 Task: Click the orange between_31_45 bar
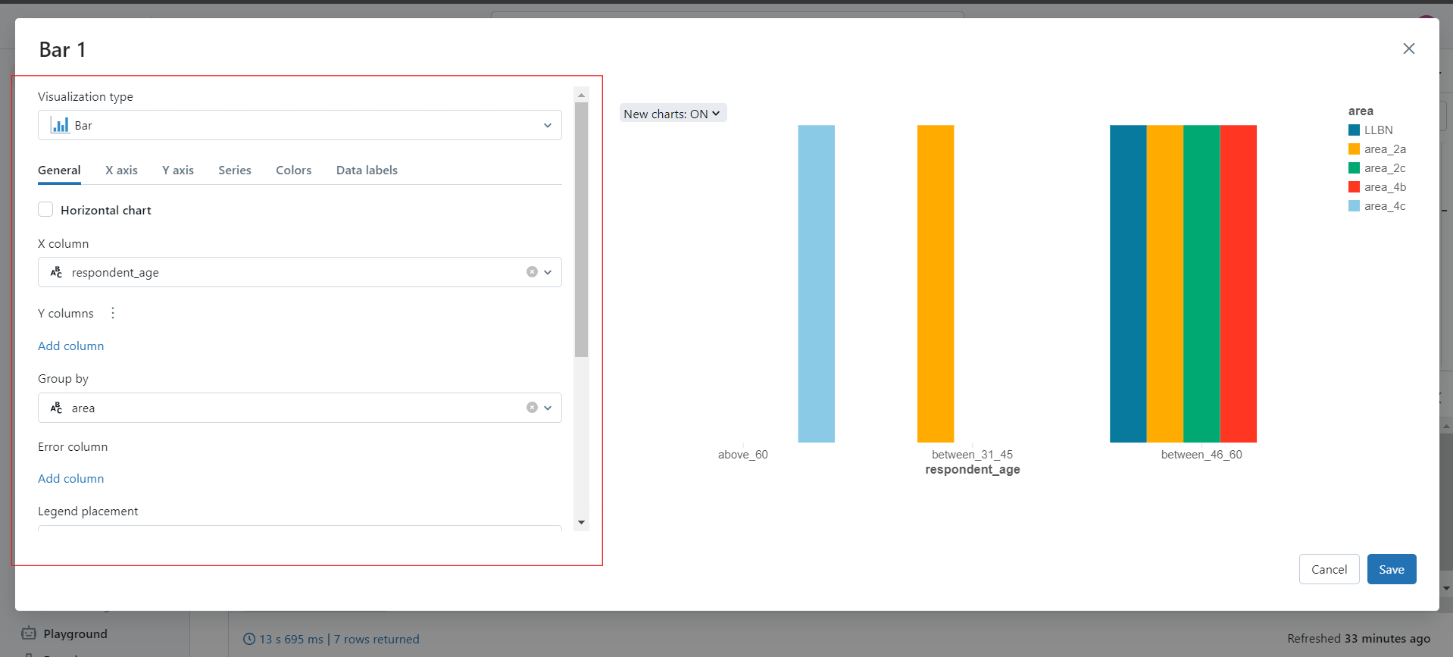pos(936,283)
